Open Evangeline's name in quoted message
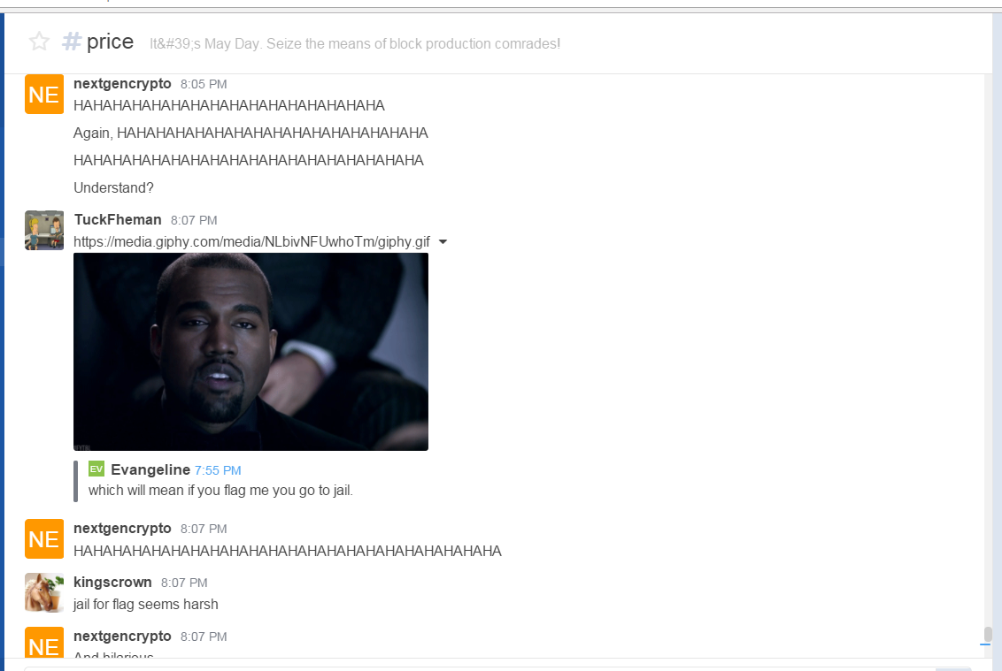The width and height of the screenshot is (1002, 671). [x=150, y=470]
